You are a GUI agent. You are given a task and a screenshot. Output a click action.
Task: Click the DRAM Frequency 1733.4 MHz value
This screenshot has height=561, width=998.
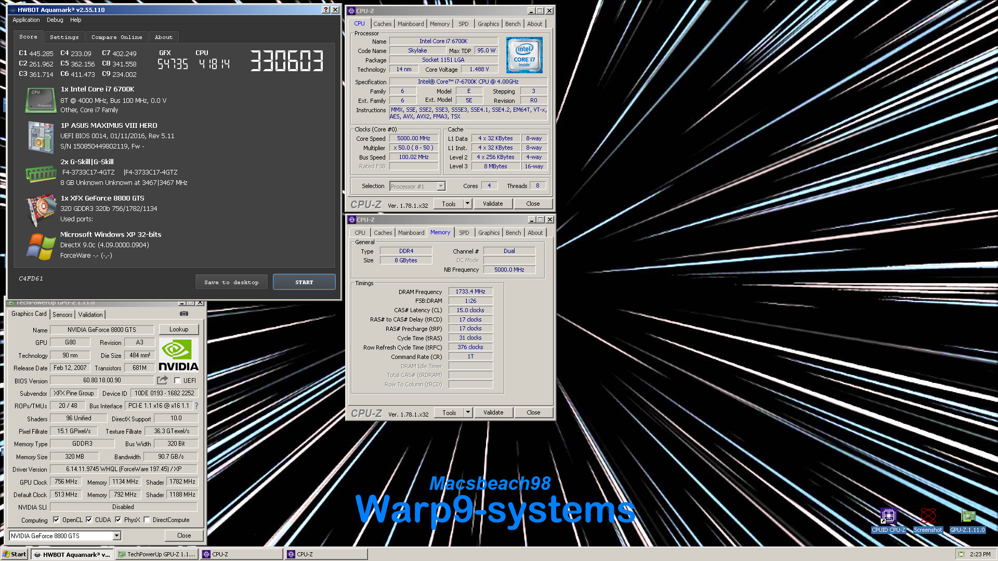[x=470, y=292]
